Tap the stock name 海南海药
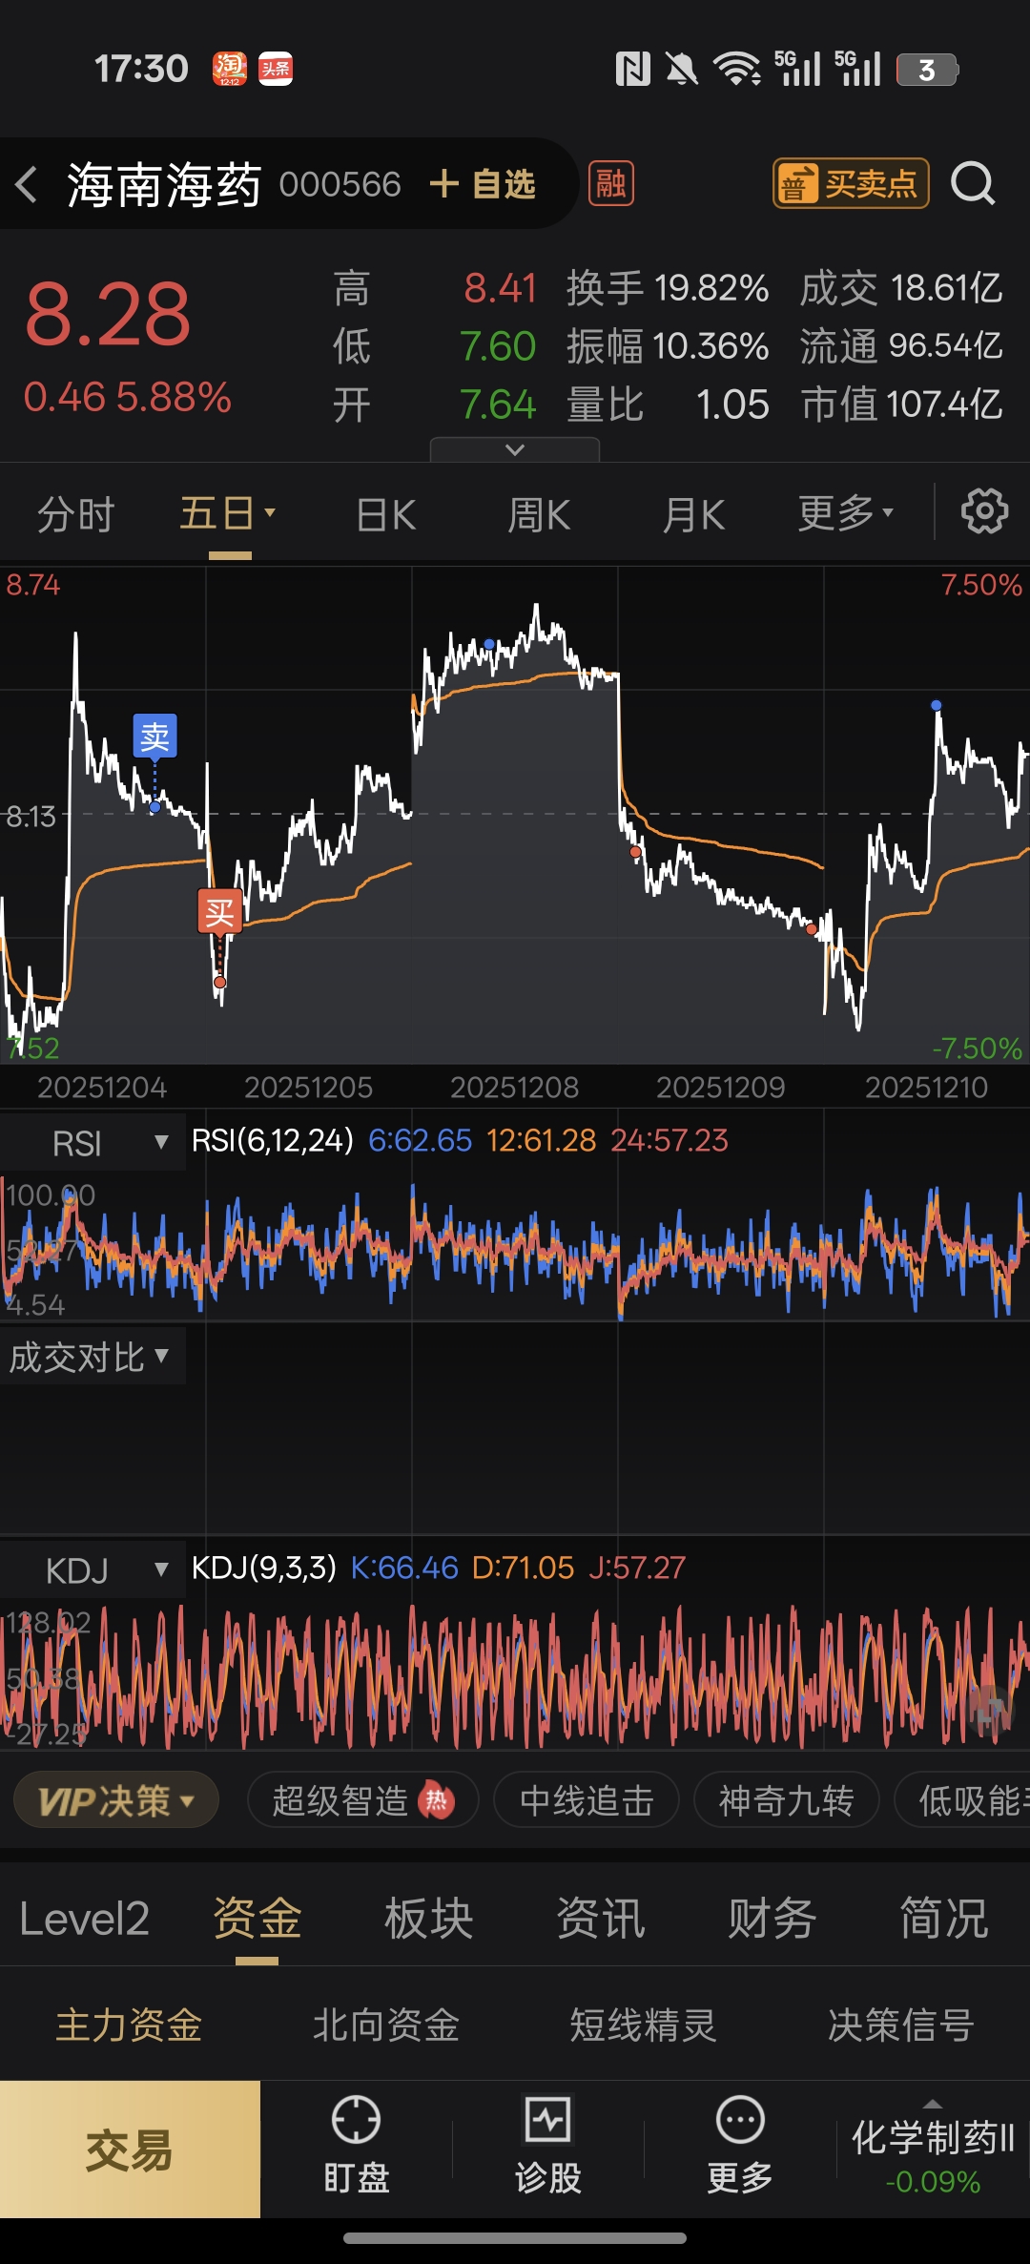Screen dimensions: 1030x2264 click(x=164, y=183)
